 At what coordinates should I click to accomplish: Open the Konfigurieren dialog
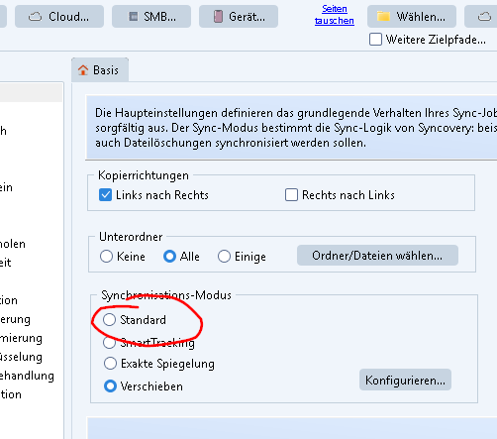coord(405,380)
